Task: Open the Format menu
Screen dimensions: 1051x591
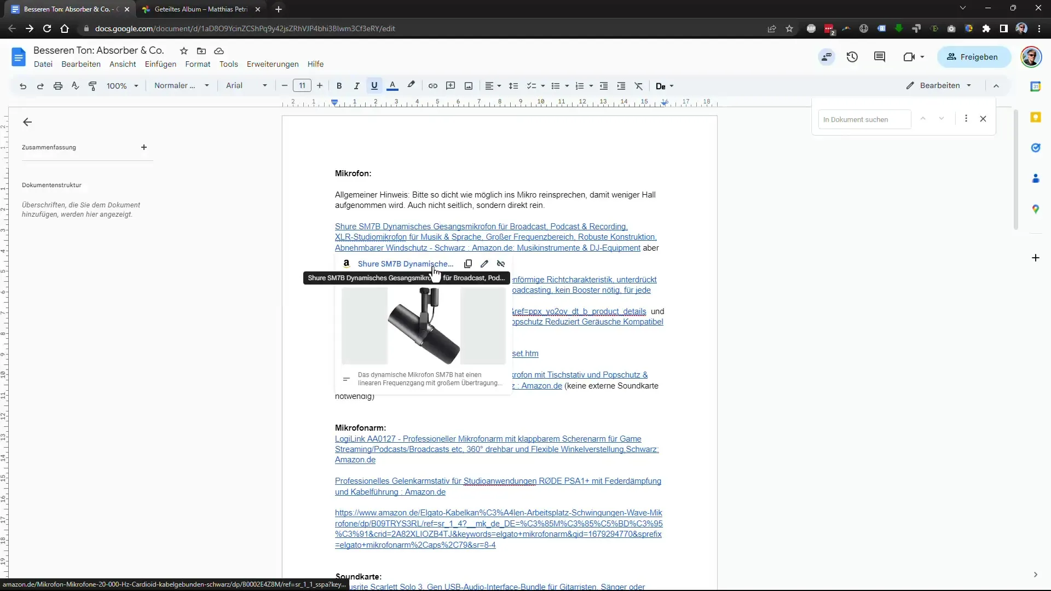Action: (197, 63)
